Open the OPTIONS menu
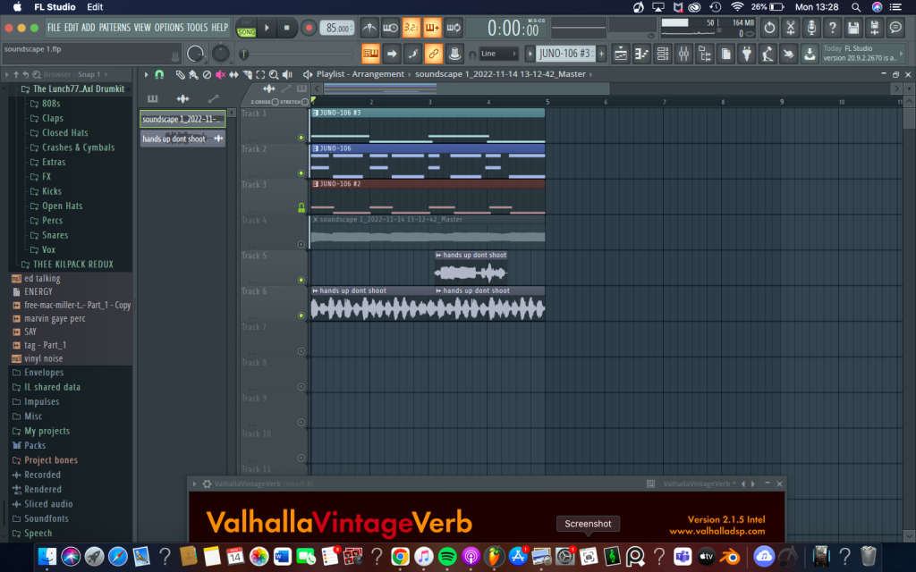This screenshot has height=572, width=916. (168, 28)
